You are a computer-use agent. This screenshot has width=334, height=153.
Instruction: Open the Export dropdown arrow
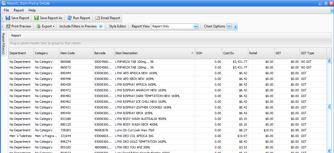click(x=53, y=26)
